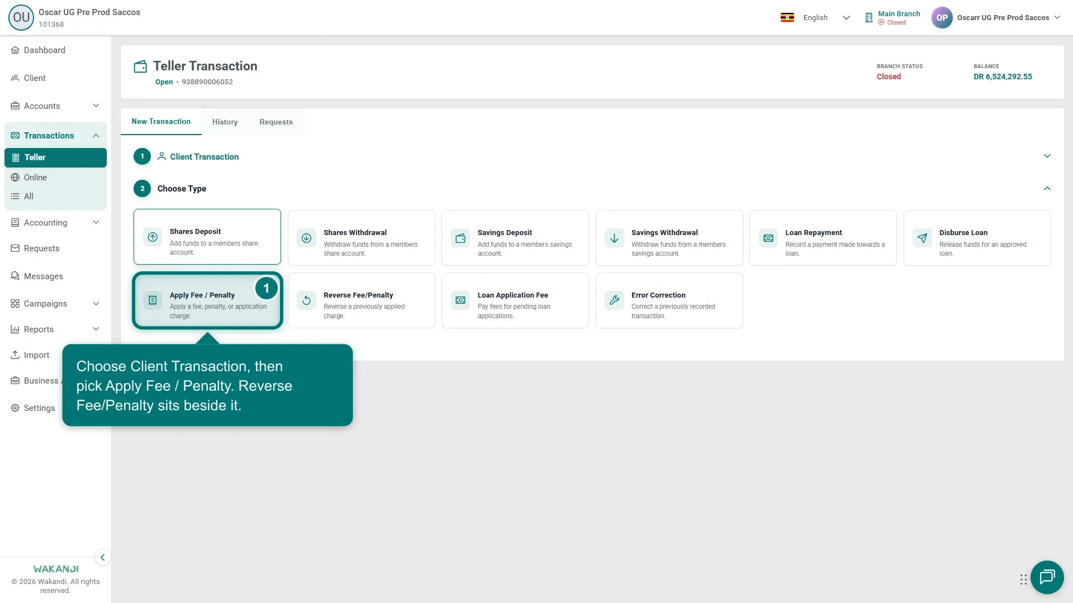Open the chat support bubble icon
The width and height of the screenshot is (1073, 603).
pyautogui.click(x=1047, y=577)
